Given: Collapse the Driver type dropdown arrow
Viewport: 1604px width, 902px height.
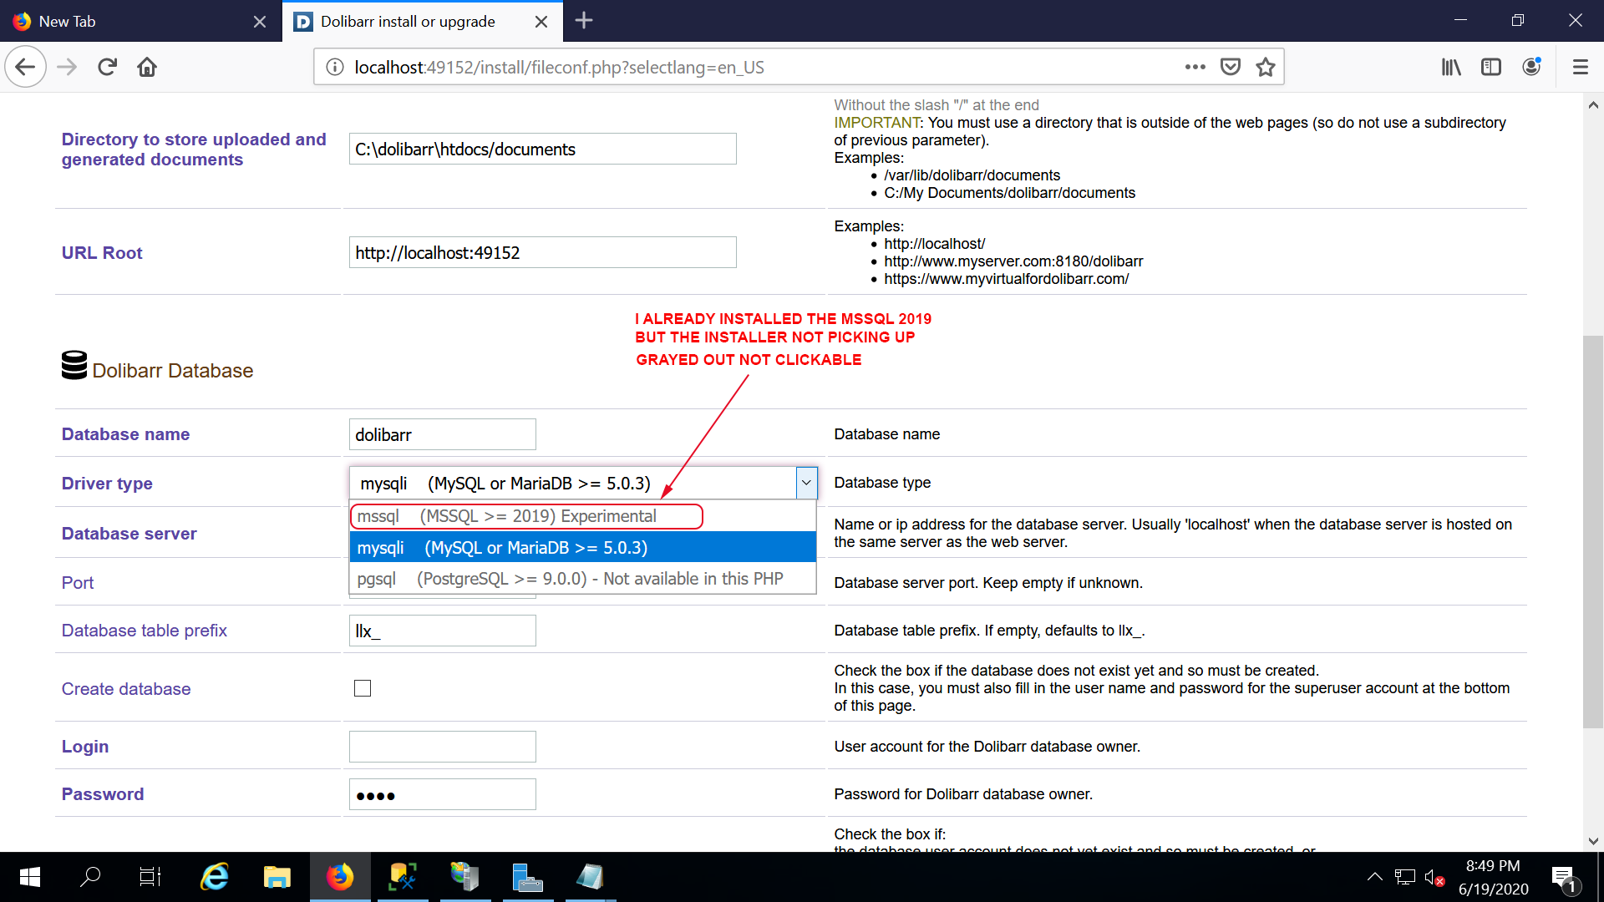Looking at the screenshot, I should [x=806, y=483].
